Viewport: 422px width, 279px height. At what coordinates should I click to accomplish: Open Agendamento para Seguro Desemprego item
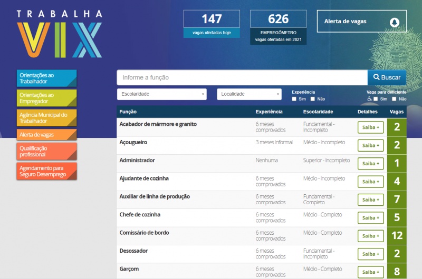coord(46,171)
